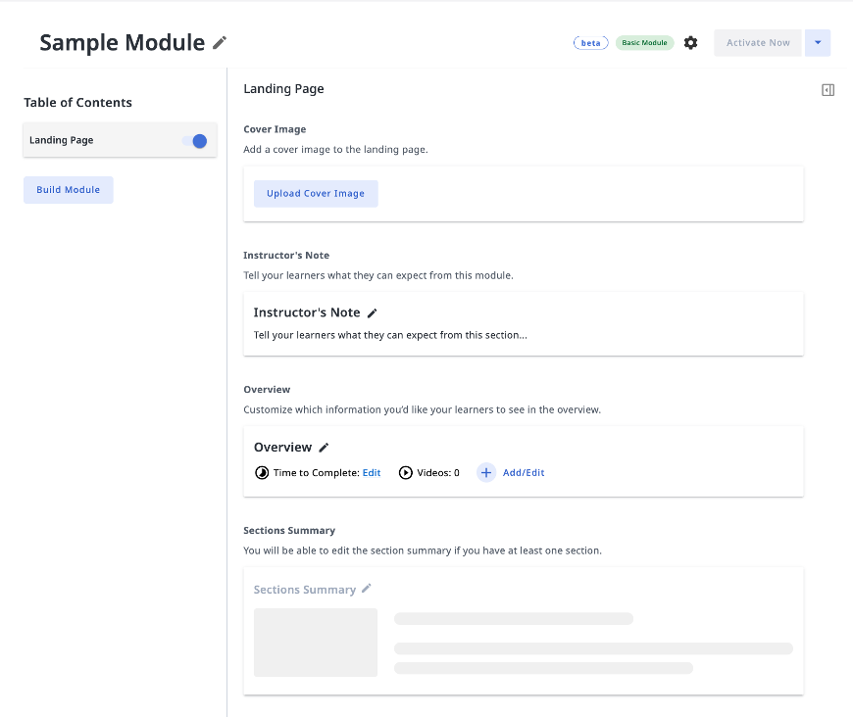Edit the Sample Module title pencil icon
853x717 pixels.
[220, 42]
